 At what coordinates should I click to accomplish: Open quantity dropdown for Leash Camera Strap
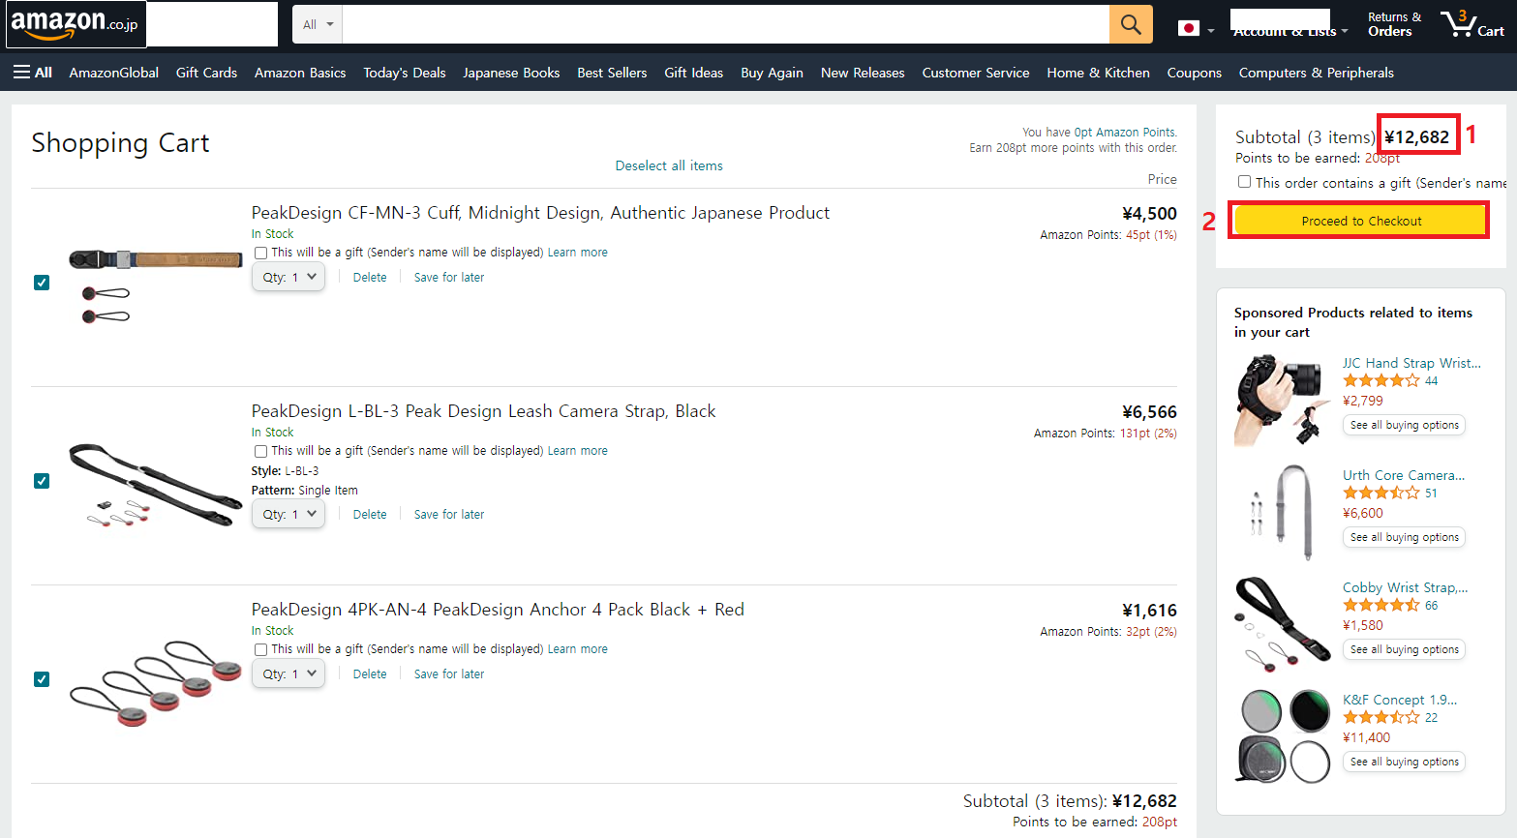point(288,514)
